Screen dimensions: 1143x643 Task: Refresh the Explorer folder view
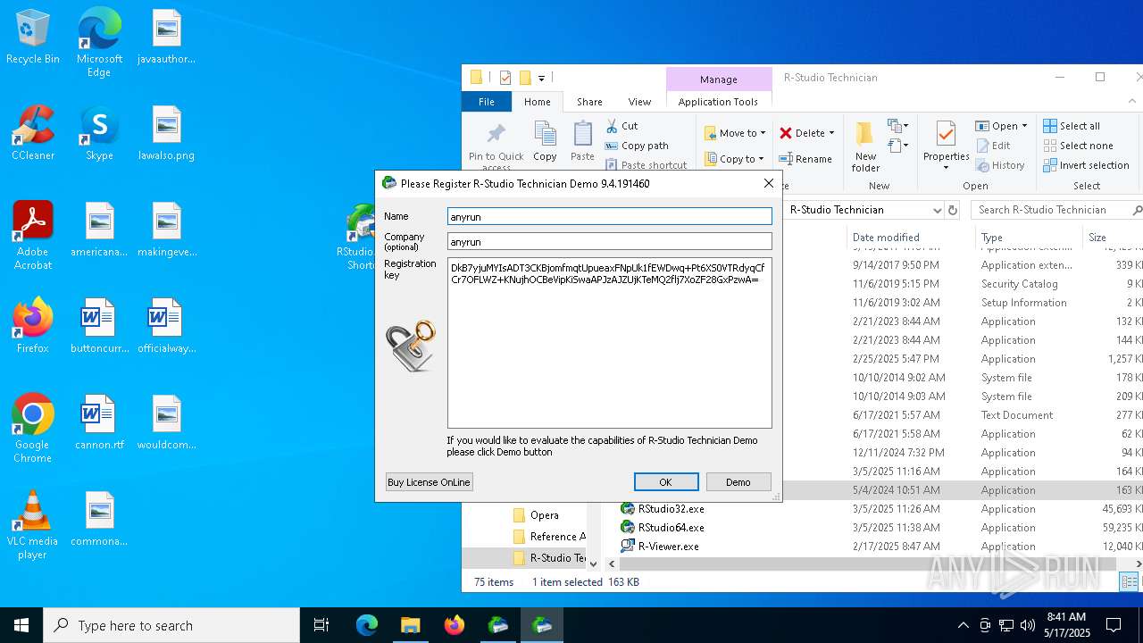coord(953,210)
